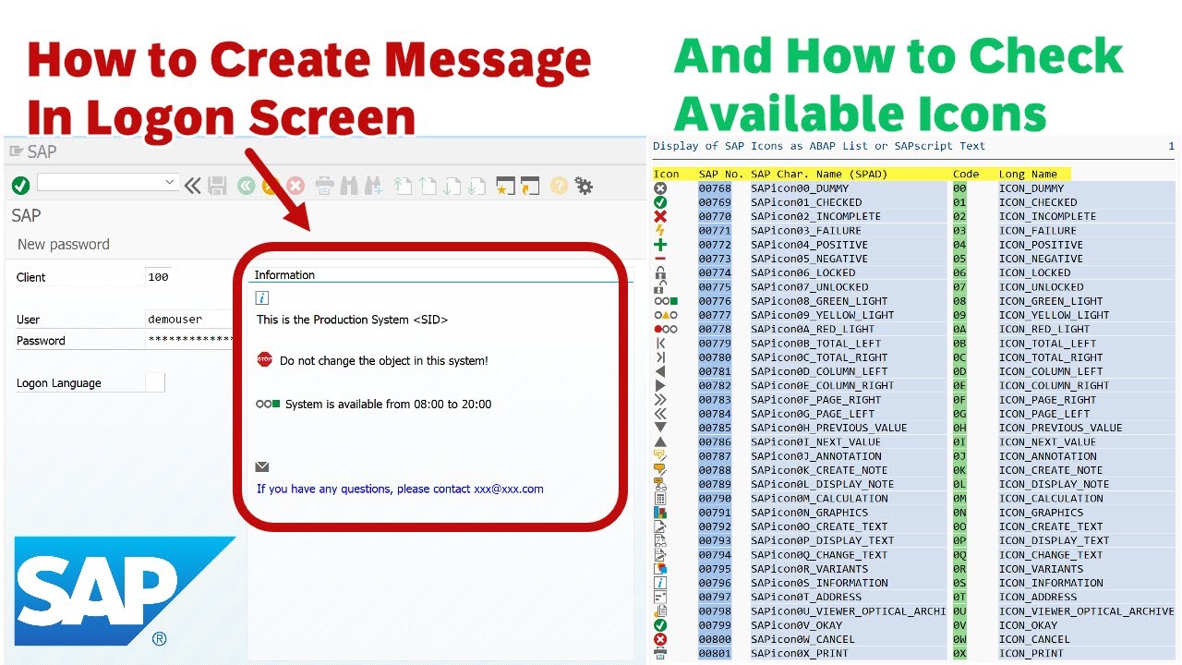Click the green check icon in ICON_CHECKED row
This screenshot has width=1182, height=665.
pos(660,201)
